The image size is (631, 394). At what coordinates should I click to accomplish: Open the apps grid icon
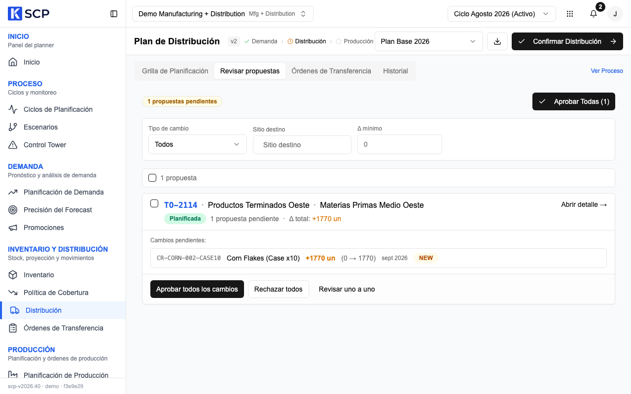coord(570,14)
